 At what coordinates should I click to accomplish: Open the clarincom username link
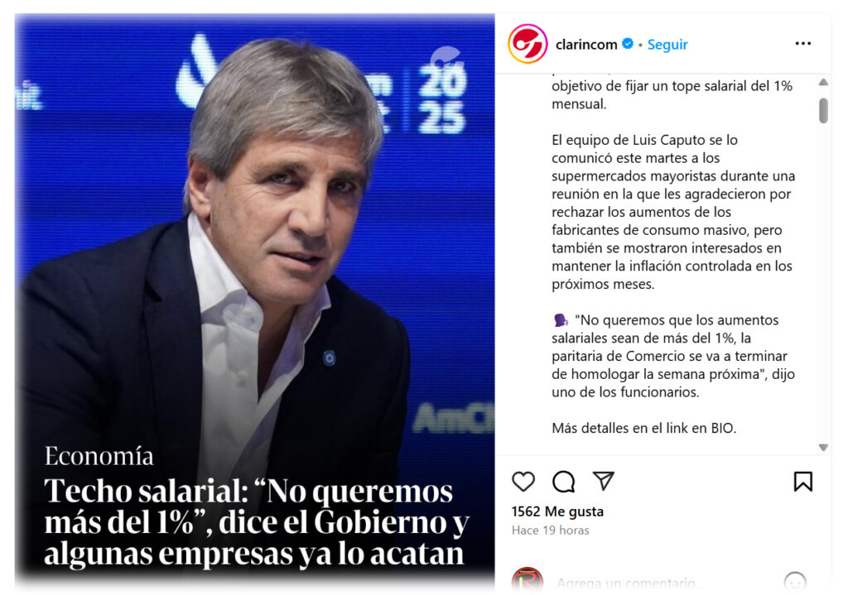tap(586, 45)
